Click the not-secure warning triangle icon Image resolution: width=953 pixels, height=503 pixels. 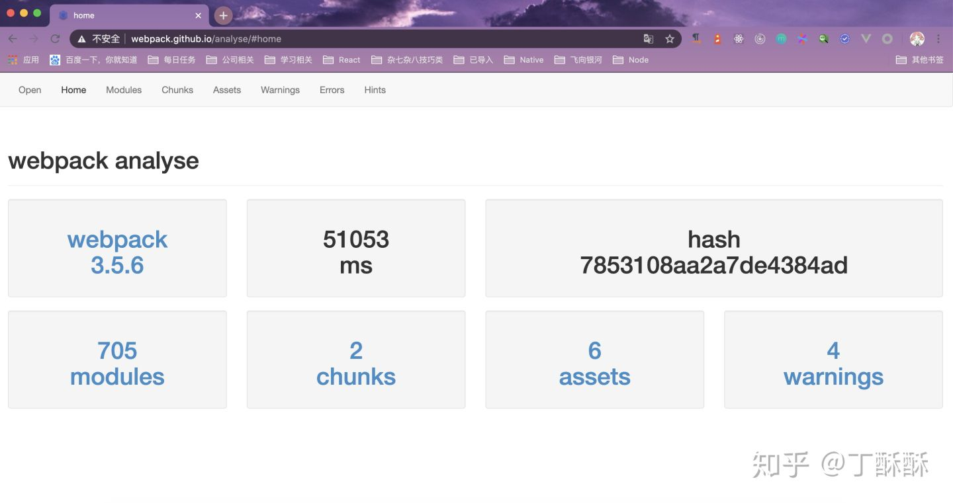(81, 39)
